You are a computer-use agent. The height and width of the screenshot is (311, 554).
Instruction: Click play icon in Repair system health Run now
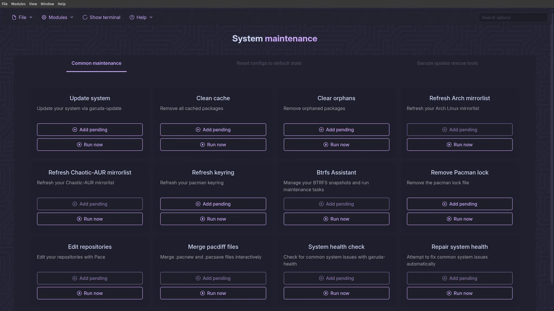[x=449, y=293]
